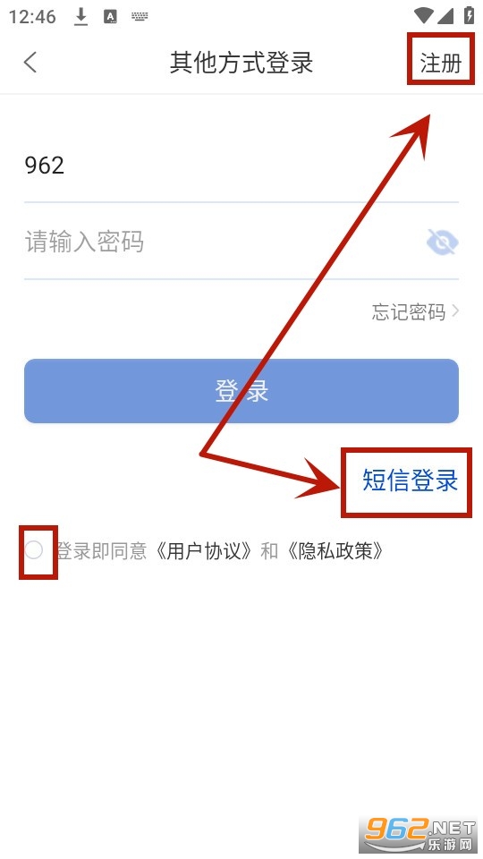Tap the Wi-Fi signal status icon
The image size is (483, 859).
tap(423, 15)
